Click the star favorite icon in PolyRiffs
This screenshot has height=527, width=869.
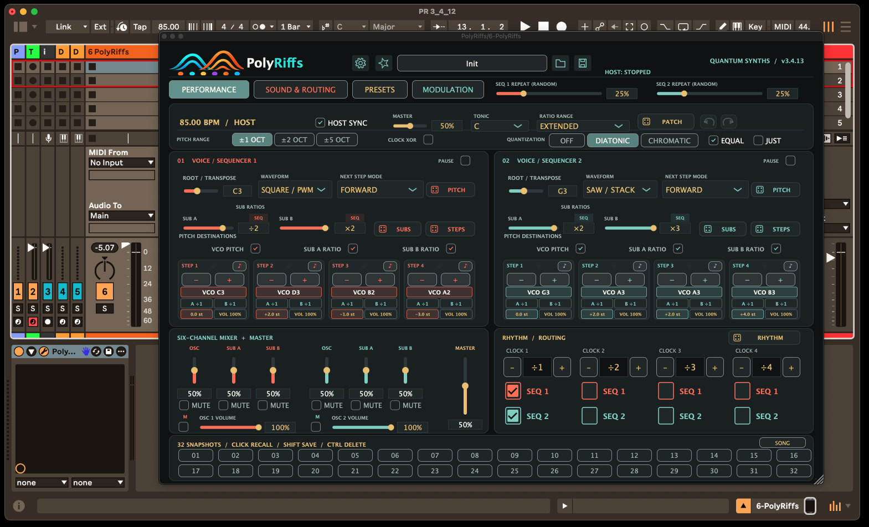coord(383,63)
